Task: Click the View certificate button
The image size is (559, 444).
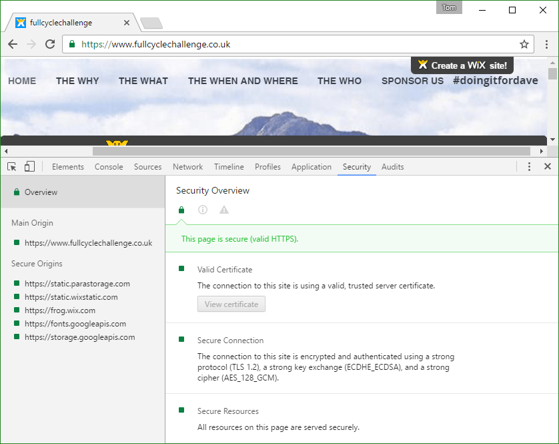Action: [x=231, y=304]
